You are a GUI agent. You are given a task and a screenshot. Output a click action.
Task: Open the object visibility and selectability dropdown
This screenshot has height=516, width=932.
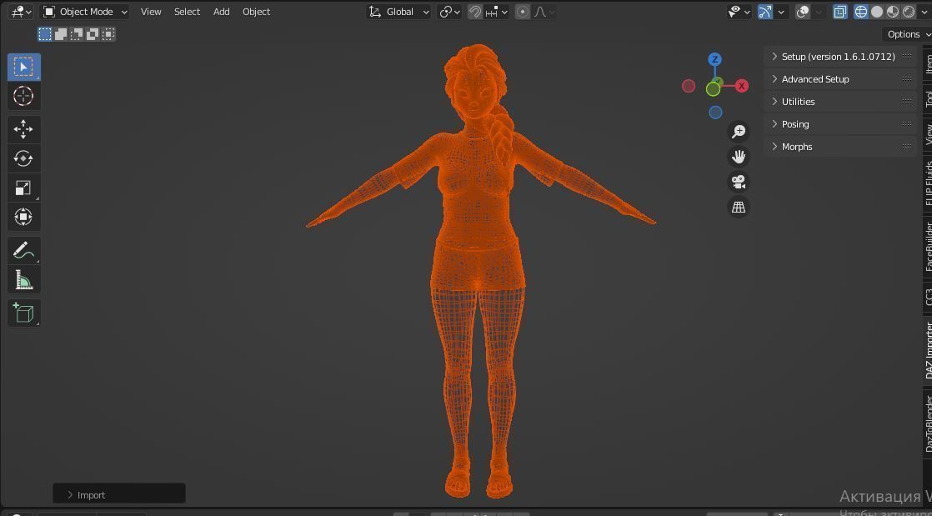pyautogui.click(x=739, y=12)
